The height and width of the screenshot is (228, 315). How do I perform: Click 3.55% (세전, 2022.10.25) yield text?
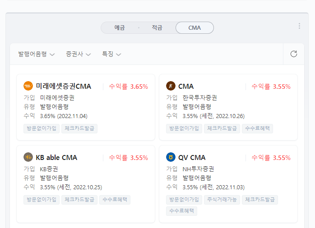tap(71, 187)
